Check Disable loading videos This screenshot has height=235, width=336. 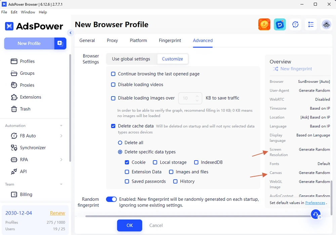113,85
